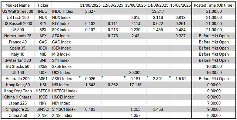Screen dimensions: 237x120
Task: Click the RTY value 0.622
Action: click(158, 24)
